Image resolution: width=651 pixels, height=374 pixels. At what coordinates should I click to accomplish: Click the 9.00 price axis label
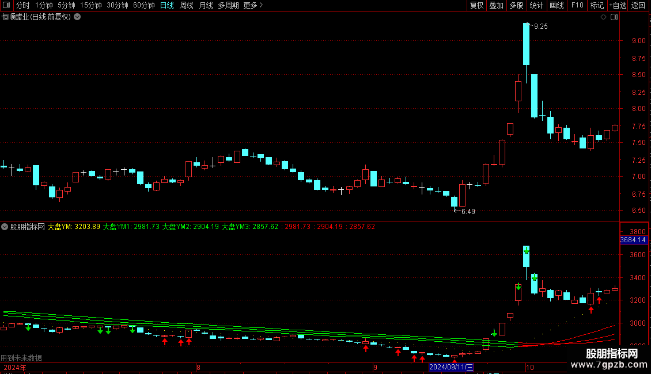click(639, 41)
